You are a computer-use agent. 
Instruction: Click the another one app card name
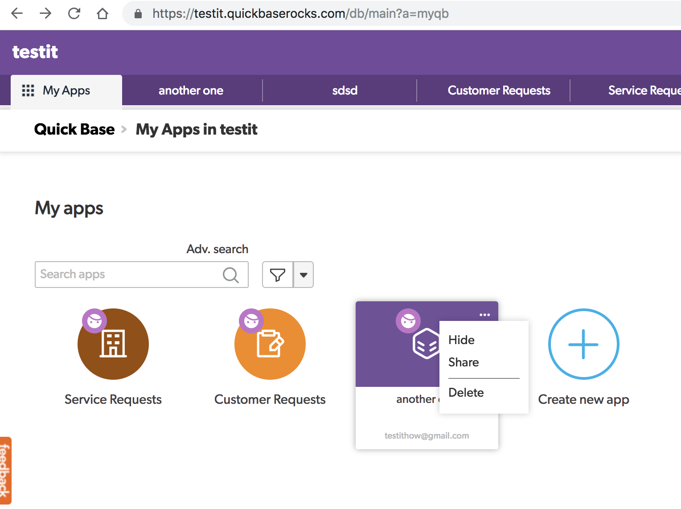click(x=418, y=399)
